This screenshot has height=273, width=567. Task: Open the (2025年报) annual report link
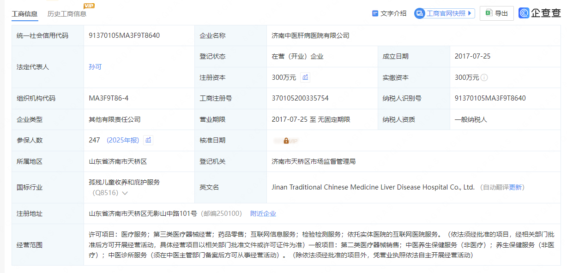pos(122,140)
